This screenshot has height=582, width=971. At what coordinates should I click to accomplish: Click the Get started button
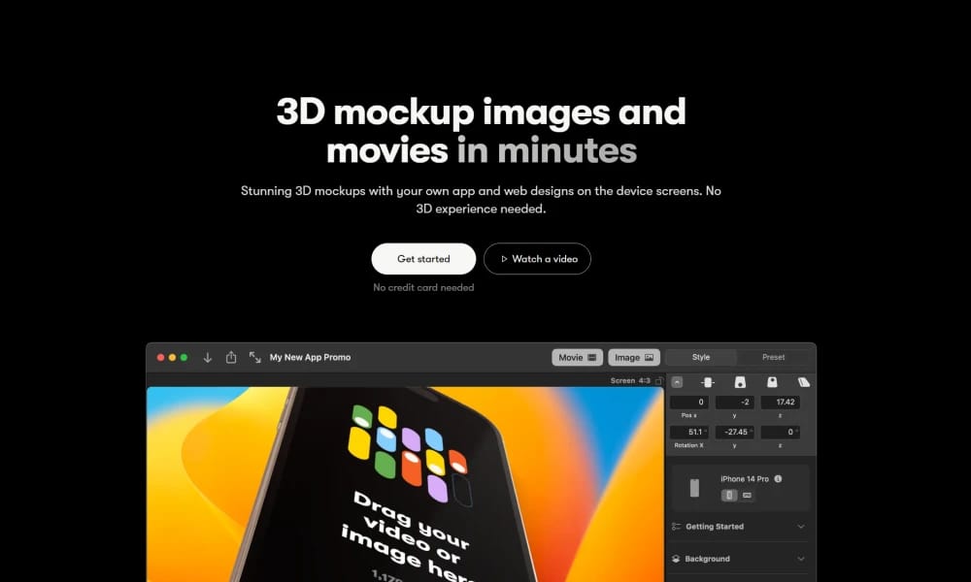tap(423, 259)
